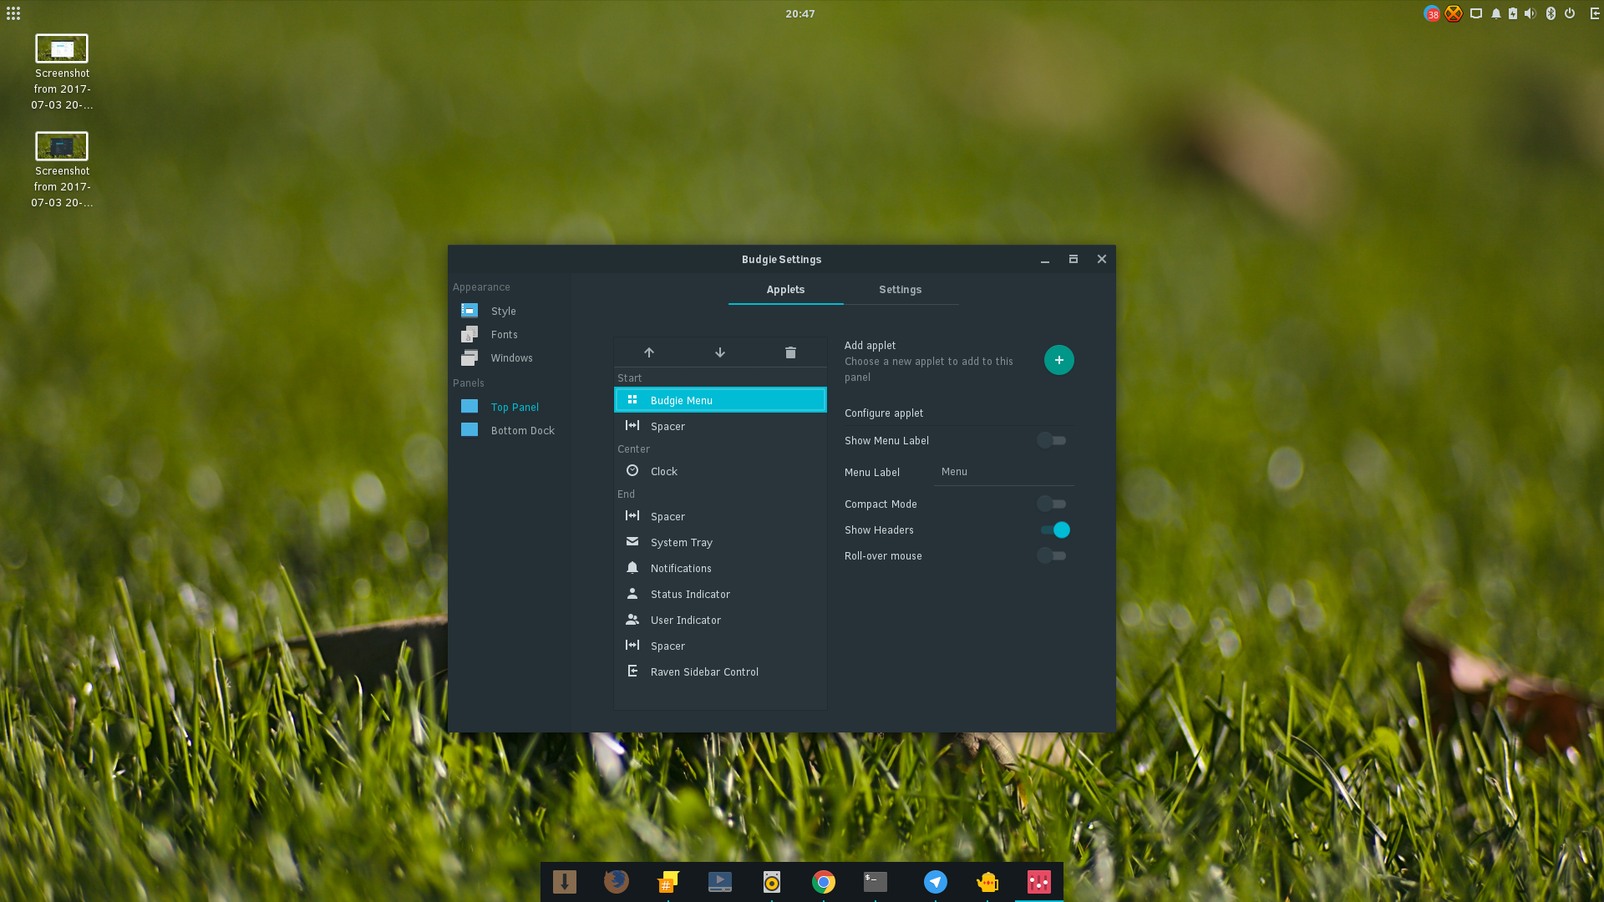
Task: Toggle Show Menu Label switch
Action: coord(1052,440)
